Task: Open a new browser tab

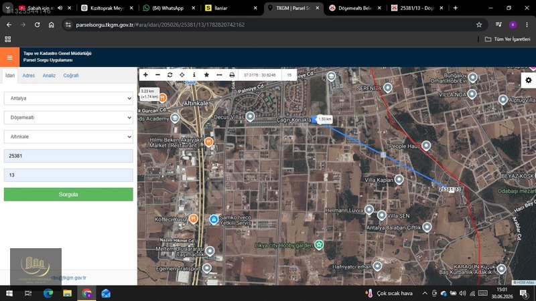Action: click(456, 8)
